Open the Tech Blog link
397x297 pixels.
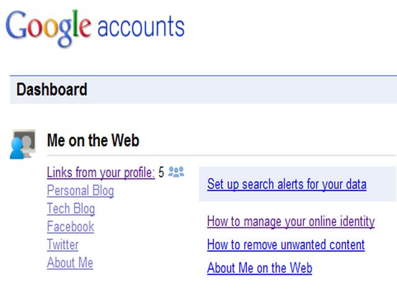(x=71, y=209)
